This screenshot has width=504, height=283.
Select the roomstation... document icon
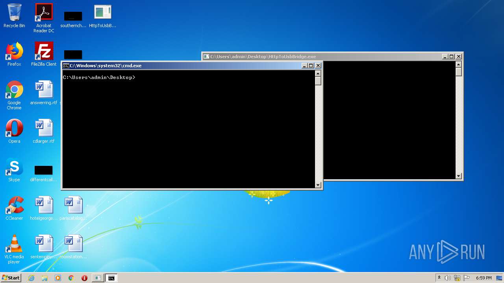click(73, 247)
